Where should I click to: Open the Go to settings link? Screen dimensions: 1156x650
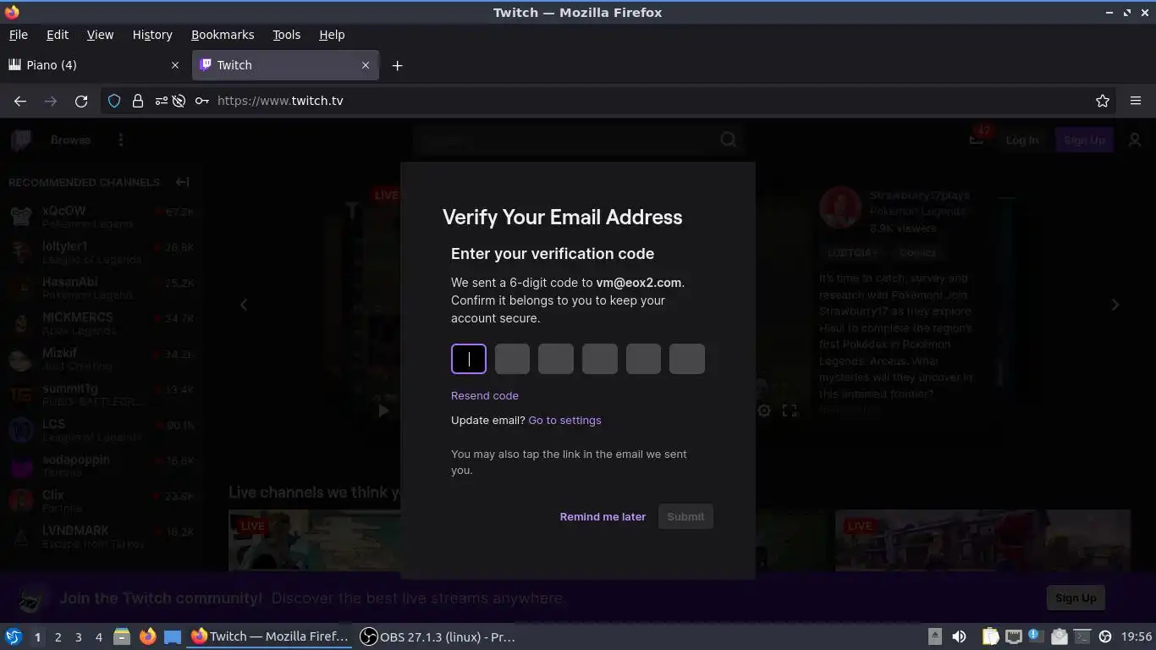(564, 420)
